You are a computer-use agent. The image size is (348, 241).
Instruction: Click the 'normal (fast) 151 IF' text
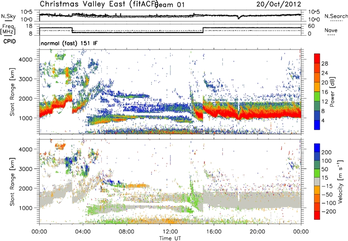[69, 43]
